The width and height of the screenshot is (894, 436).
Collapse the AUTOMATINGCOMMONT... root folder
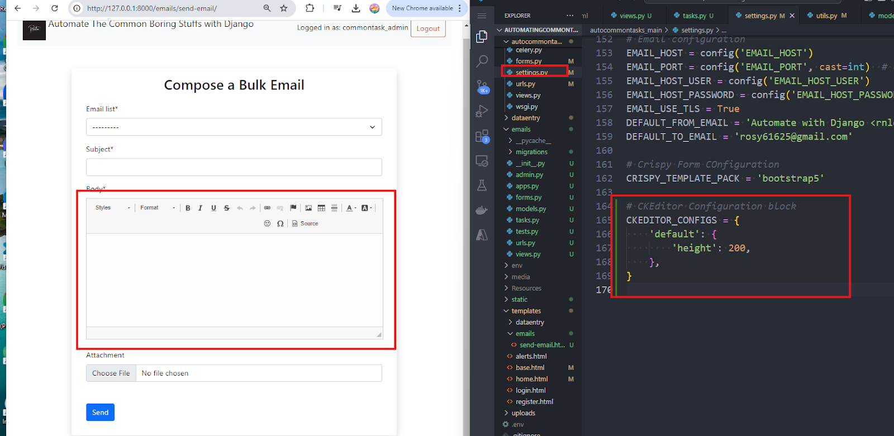pyautogui.click(x=539, y=30)
